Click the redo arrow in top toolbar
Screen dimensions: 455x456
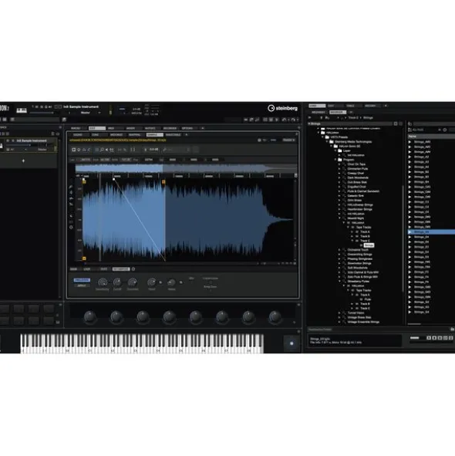[293, 120]
